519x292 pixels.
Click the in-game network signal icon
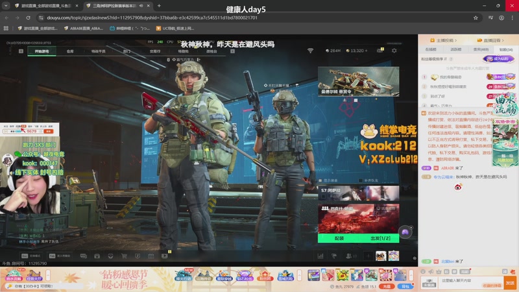[x=310, y=51]
